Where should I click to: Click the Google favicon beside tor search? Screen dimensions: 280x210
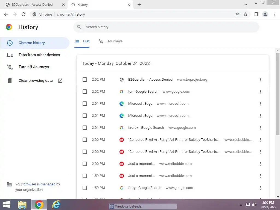coord(122,92)
